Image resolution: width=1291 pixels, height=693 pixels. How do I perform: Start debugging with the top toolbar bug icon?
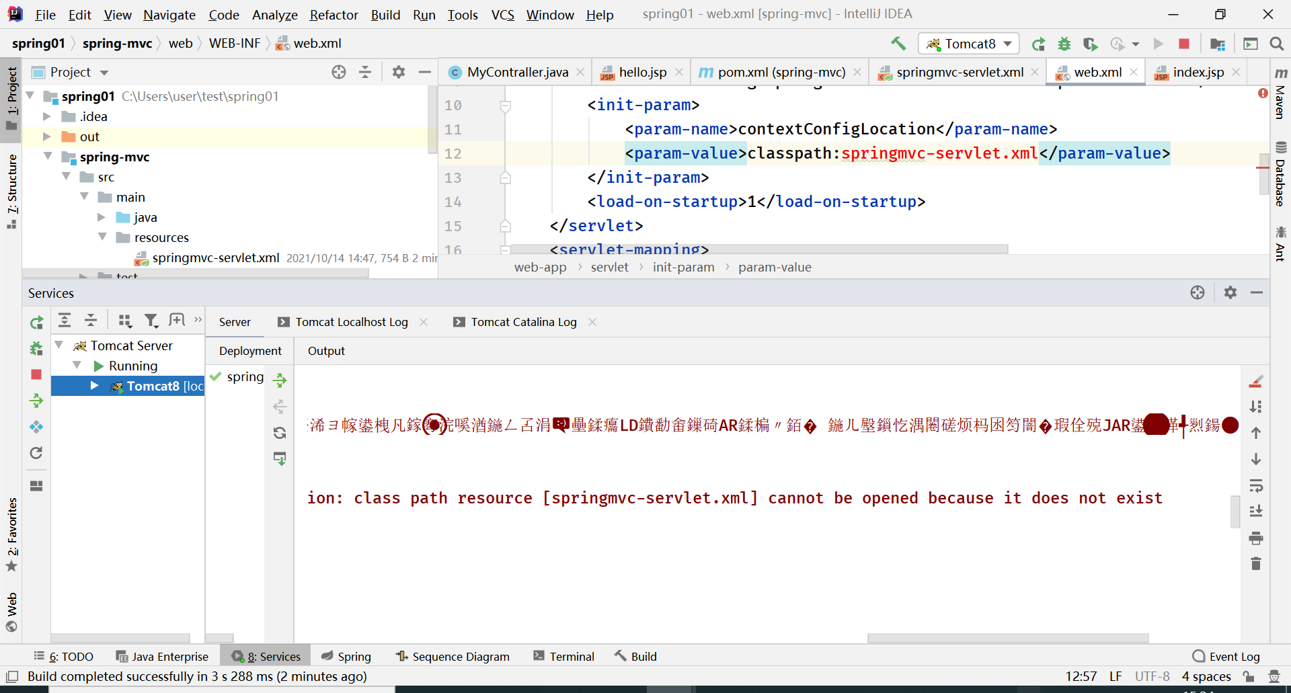(1064, 44)
